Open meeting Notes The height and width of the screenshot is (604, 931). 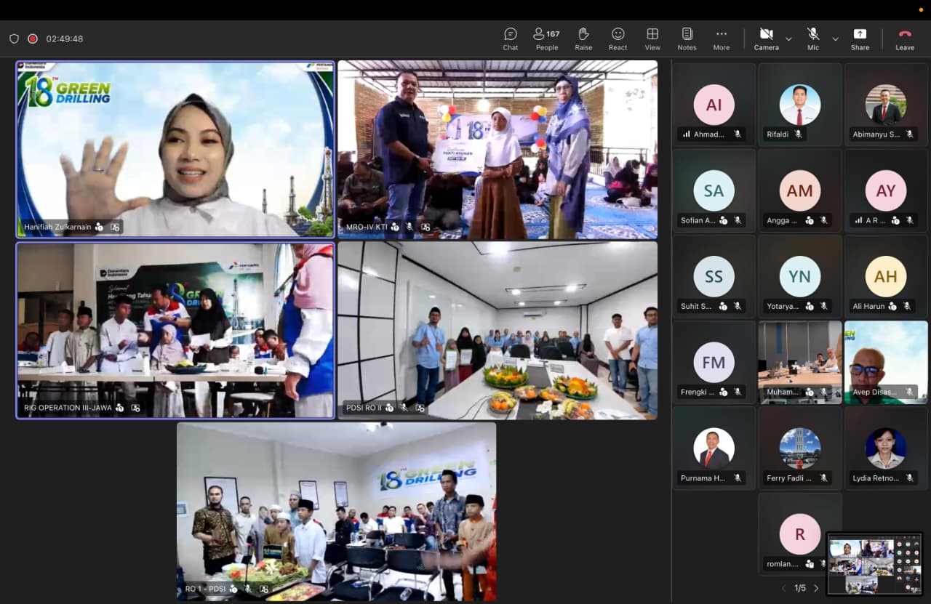pos(687,39)
